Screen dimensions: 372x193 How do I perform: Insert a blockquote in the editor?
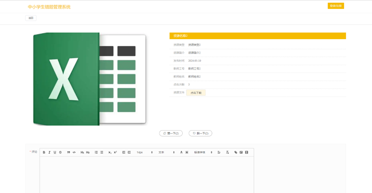point(68,152)
